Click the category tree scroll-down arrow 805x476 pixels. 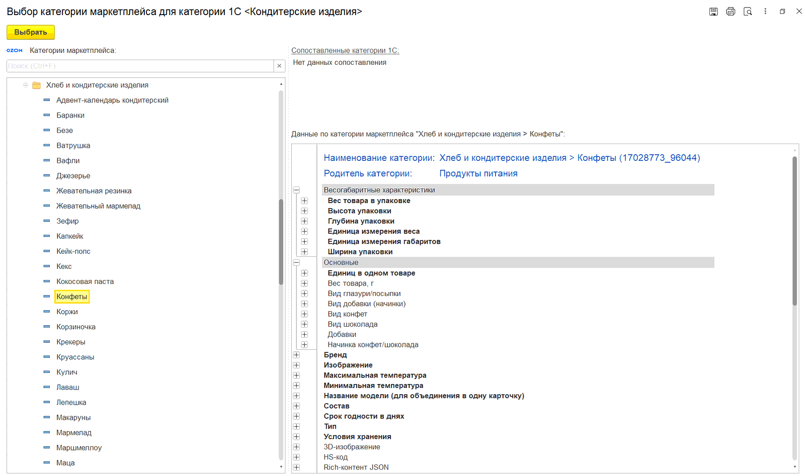[281, 467]
